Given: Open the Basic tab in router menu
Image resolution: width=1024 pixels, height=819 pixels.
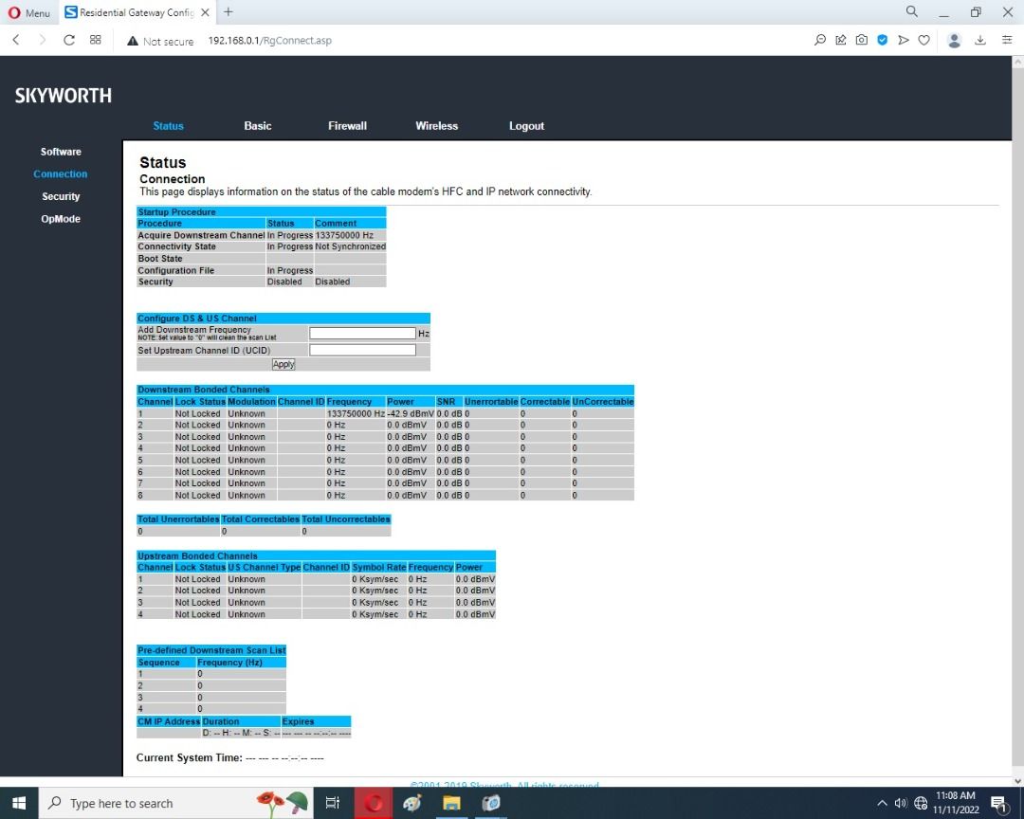Looking at the screenshot, I should pos(257,126).
